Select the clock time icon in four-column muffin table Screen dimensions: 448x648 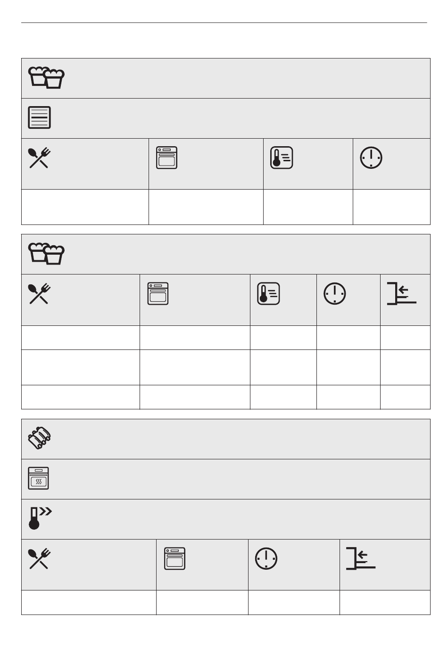[372, 158]
